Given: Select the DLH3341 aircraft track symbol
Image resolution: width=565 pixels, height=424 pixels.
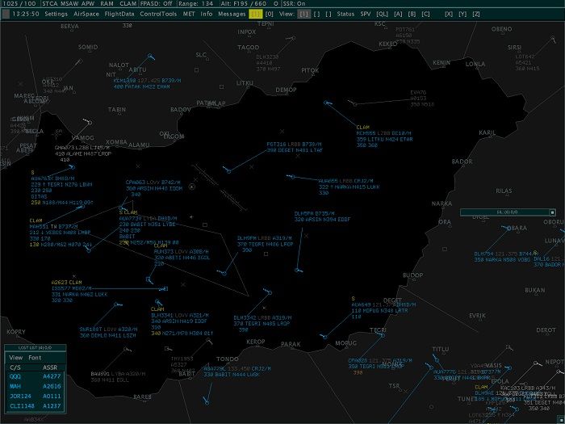Looking at the screenshot, I should (x=157, y=301).
